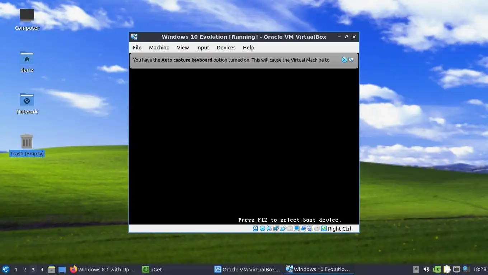
Task: Open the file manager from the panel
Action: [x=52, y=269]
